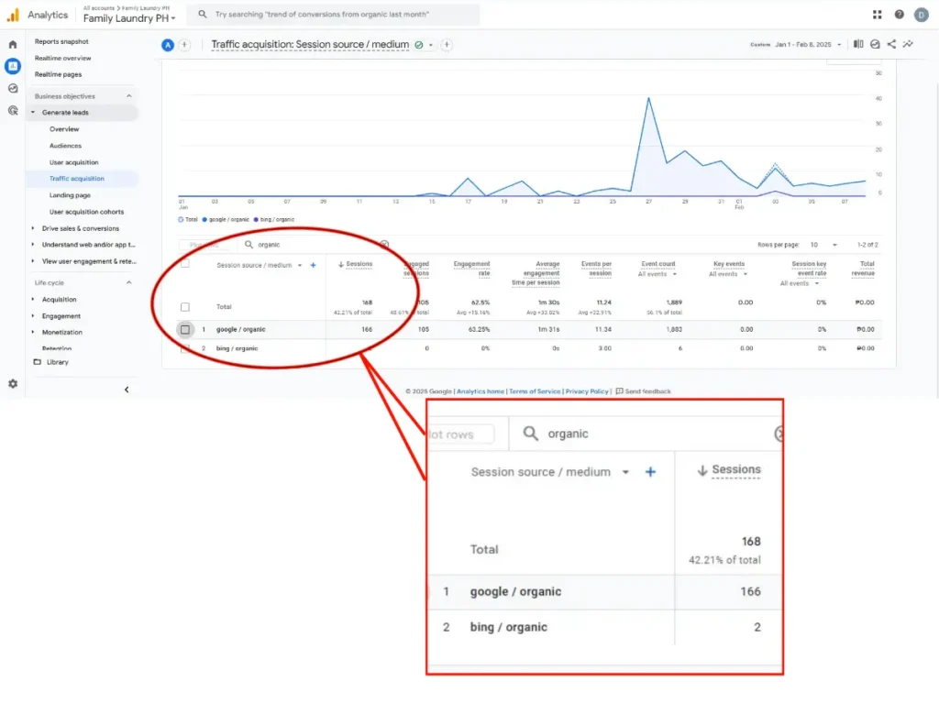
Task: Click the top Analytics search box
Action: [x=333, y=15]
